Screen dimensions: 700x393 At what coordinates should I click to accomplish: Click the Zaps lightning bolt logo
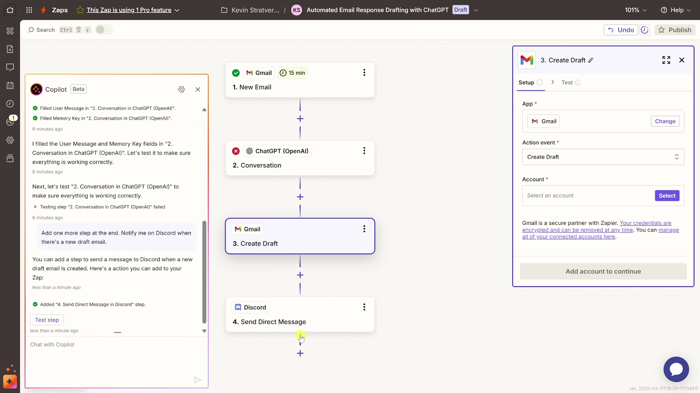click(43, 10)
